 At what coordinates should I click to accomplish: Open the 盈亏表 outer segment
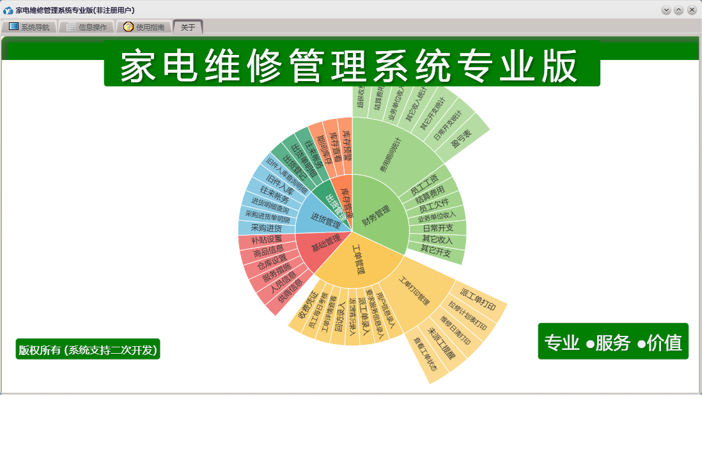click(461, 138)
